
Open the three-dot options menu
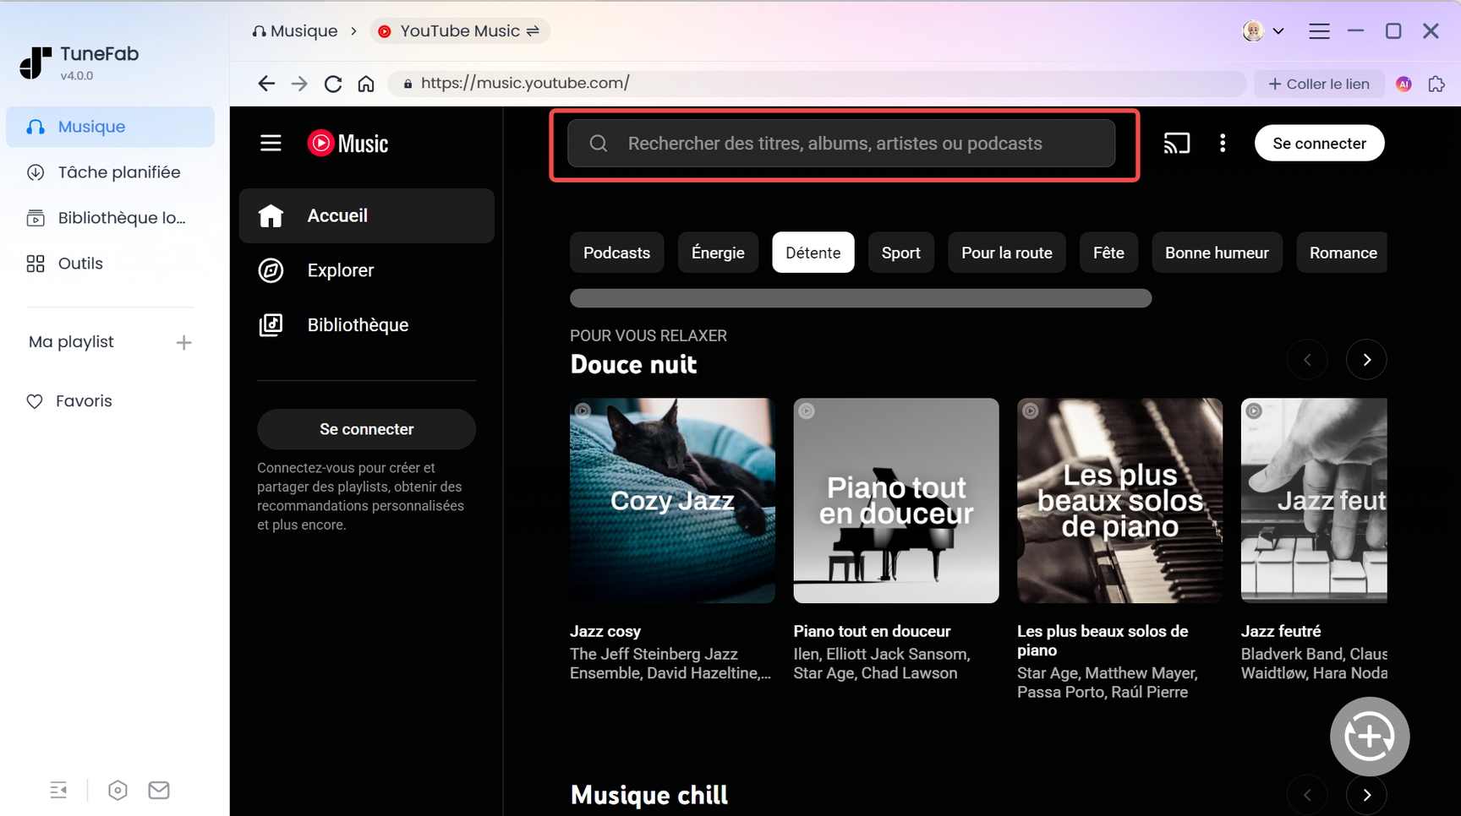(x=1223, y=143)
